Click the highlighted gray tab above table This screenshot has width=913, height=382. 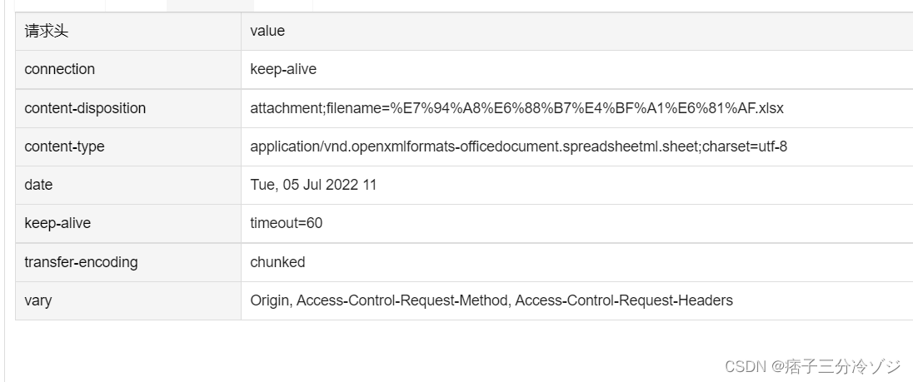coord(210,5)
